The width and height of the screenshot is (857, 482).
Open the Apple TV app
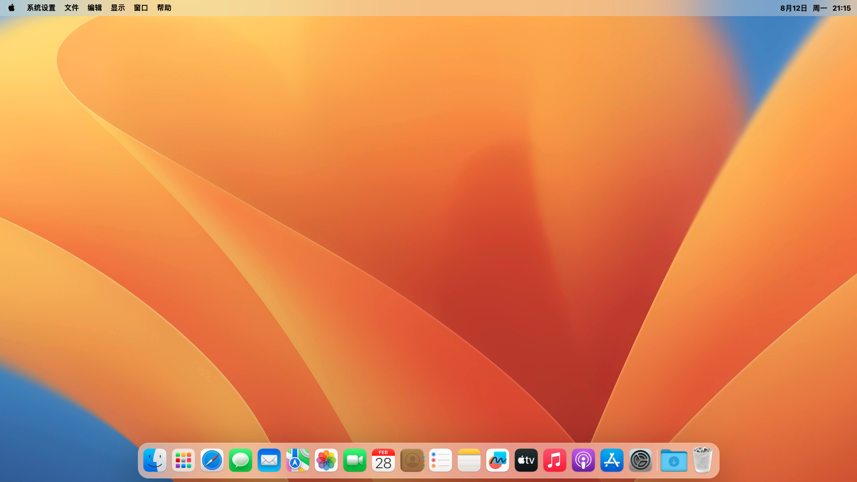pyautogui.click(x=526, y=460)
